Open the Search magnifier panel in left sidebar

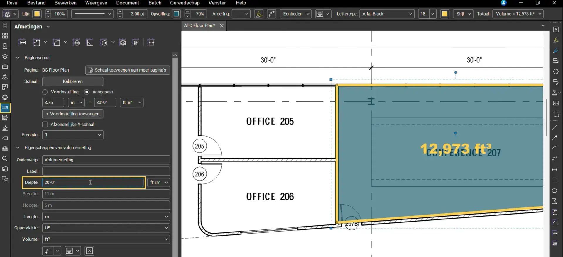(x=5, y=159)
